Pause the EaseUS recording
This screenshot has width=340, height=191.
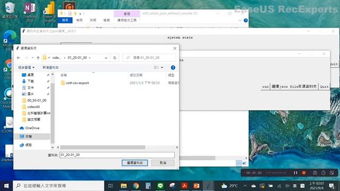[x=295, y=173]
